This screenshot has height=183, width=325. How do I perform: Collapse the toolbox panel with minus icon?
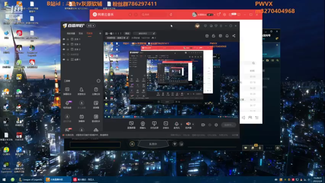(98, 81)
